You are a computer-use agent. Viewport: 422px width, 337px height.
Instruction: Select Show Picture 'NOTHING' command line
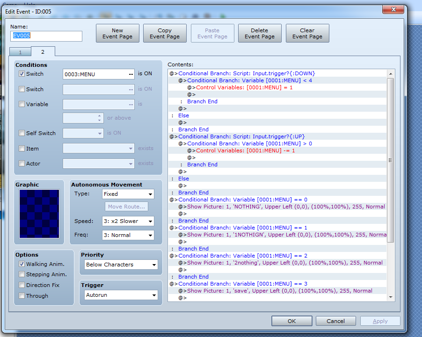click(x=277, y=207)
